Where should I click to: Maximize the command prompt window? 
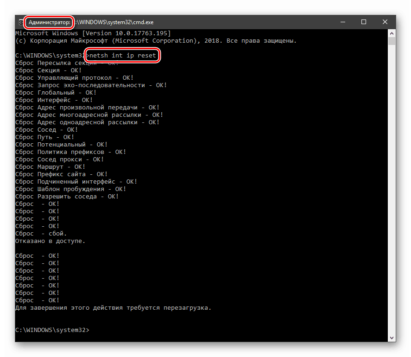[x=364, y=22]
